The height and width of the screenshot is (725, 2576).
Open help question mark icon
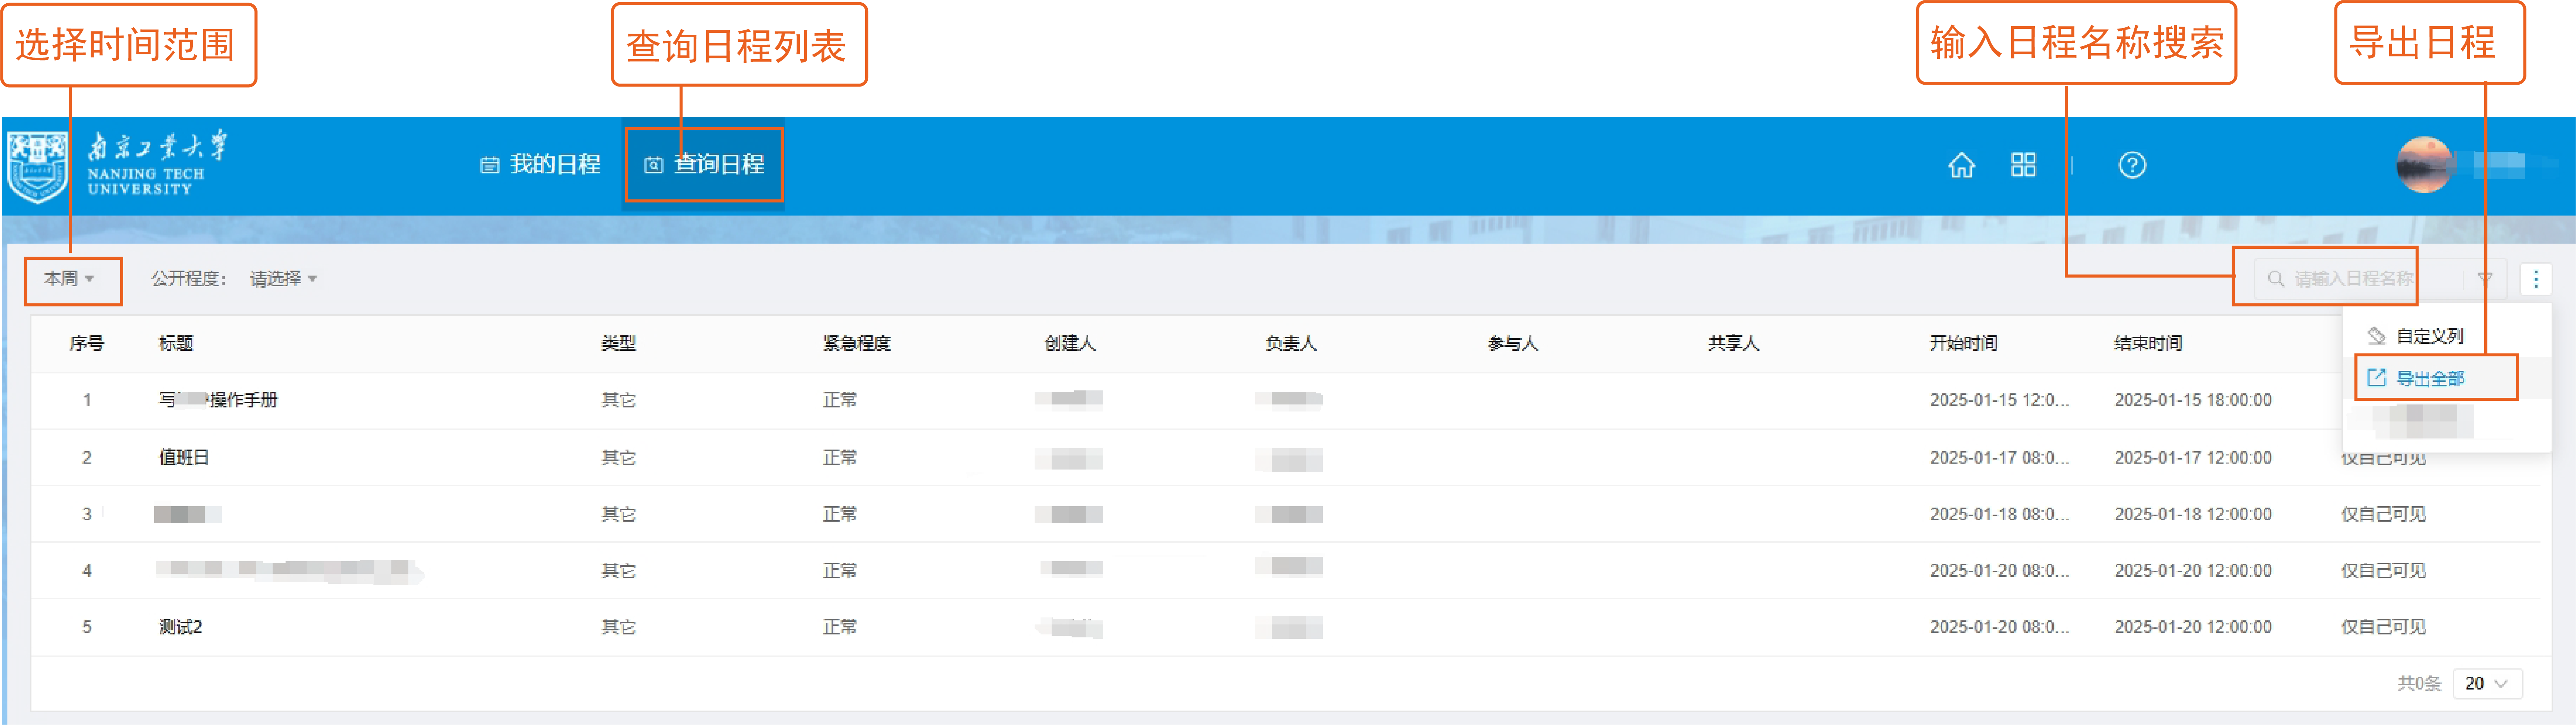pyautogui.click(x=2132, y=165)
